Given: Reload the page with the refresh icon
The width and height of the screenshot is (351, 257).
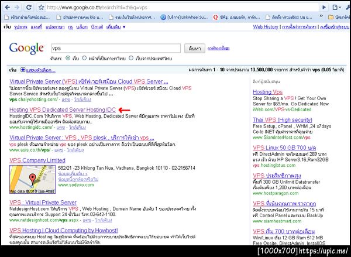Looking at the screenshot, I should click(x=29, y=8).
